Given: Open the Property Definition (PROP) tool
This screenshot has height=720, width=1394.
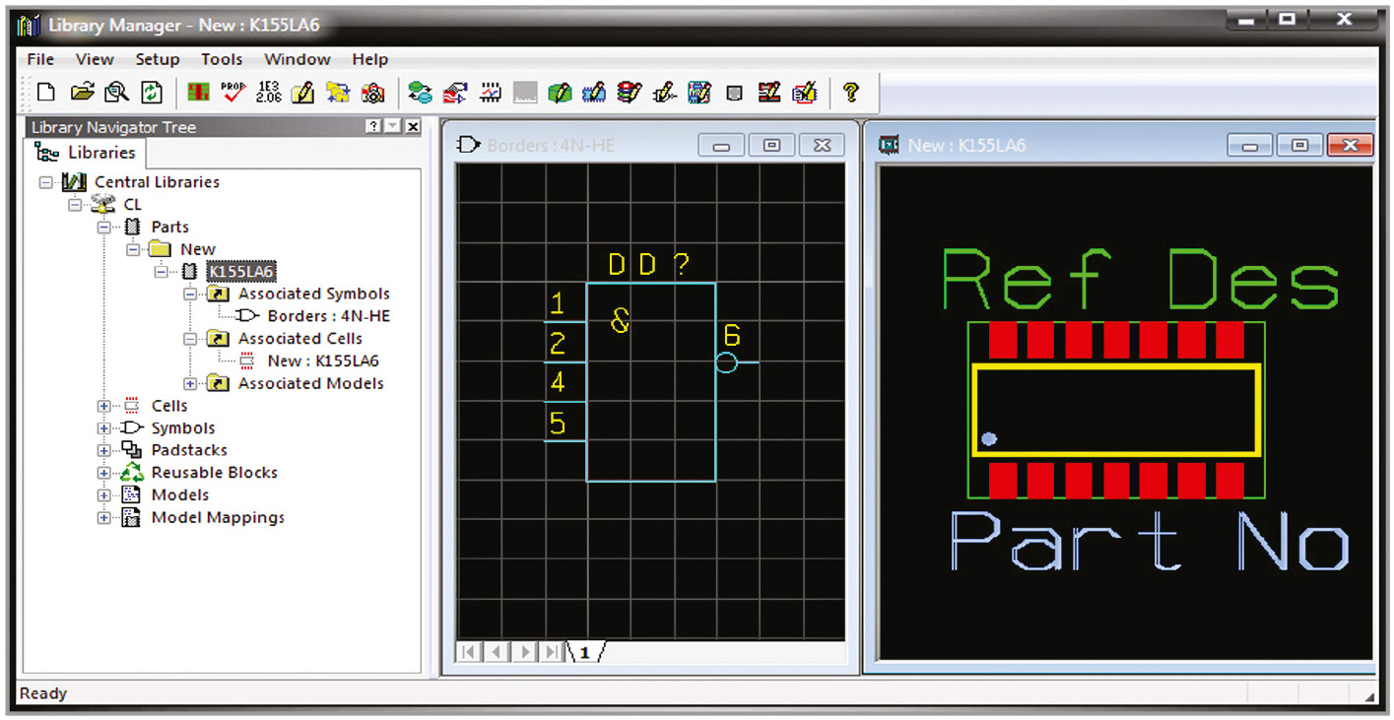Looking at the screenshot, I should (233, 93).
